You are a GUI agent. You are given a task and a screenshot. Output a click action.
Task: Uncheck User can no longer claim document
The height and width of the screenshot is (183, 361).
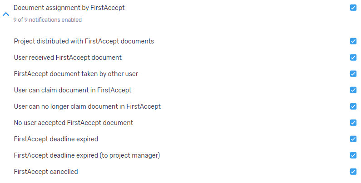353,106
